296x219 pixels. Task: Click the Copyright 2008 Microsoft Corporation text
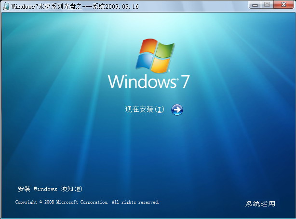[x=87, y=202]
